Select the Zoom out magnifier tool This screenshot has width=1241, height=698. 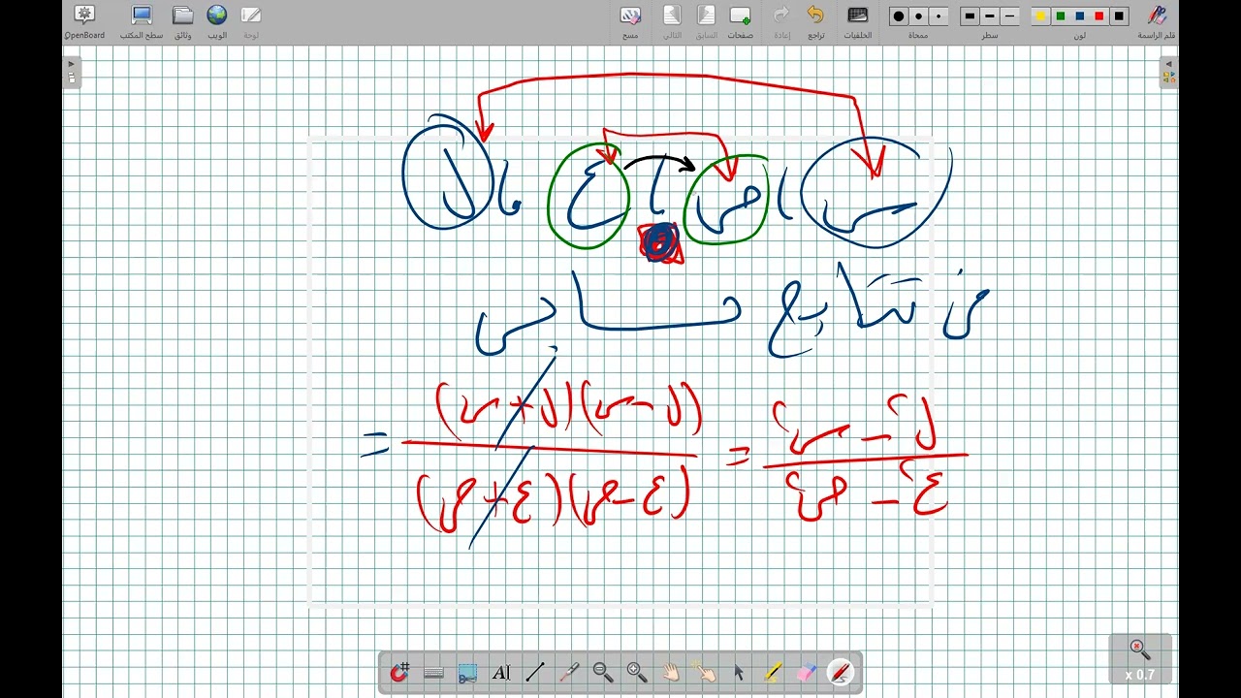(603, 672)
